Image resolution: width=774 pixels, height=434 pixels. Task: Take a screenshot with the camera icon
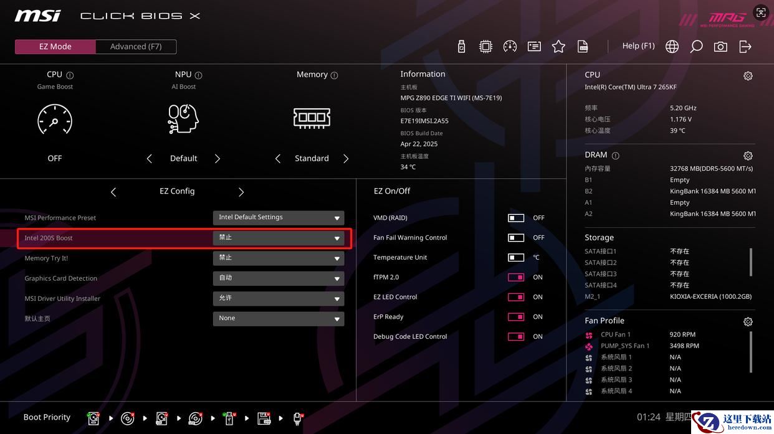720,47
